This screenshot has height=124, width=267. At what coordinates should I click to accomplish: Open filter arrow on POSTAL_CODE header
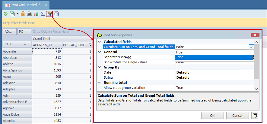[x=90, y=45]
